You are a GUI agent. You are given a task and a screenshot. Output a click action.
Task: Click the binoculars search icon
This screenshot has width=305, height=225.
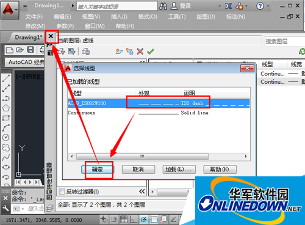[163, 6]
